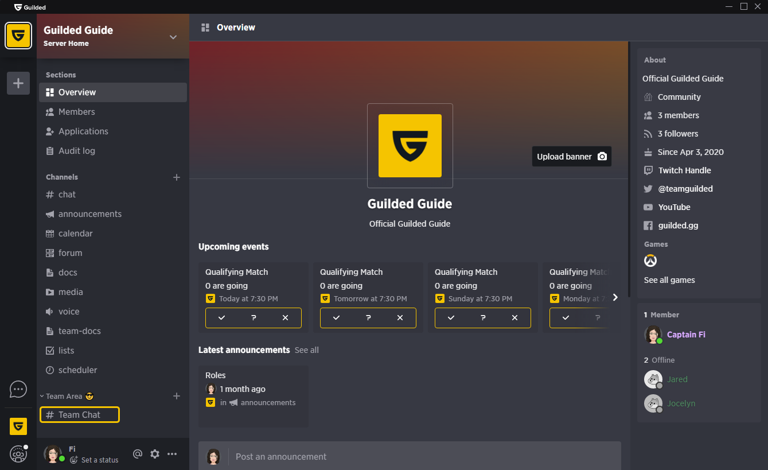Accept Tomorrow's Qualifying Match with checkmark
The image size is (768, 470).
[x=336, y=318]
